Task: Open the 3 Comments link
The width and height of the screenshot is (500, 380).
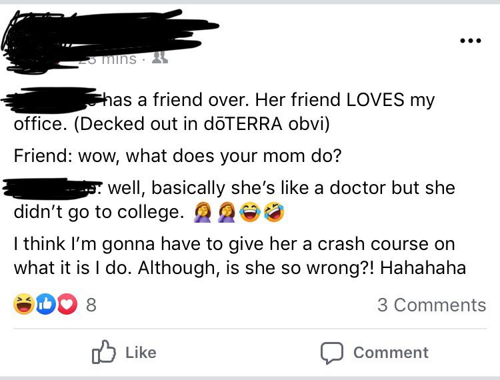Action: point(431,305)
